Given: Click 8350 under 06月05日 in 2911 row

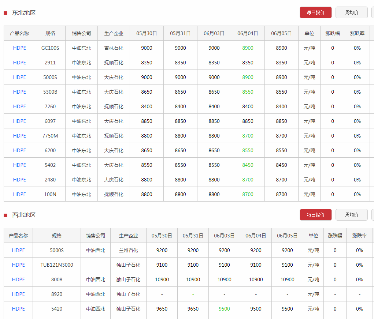Looking at the screenshot, I should click(x=281, y=63).
